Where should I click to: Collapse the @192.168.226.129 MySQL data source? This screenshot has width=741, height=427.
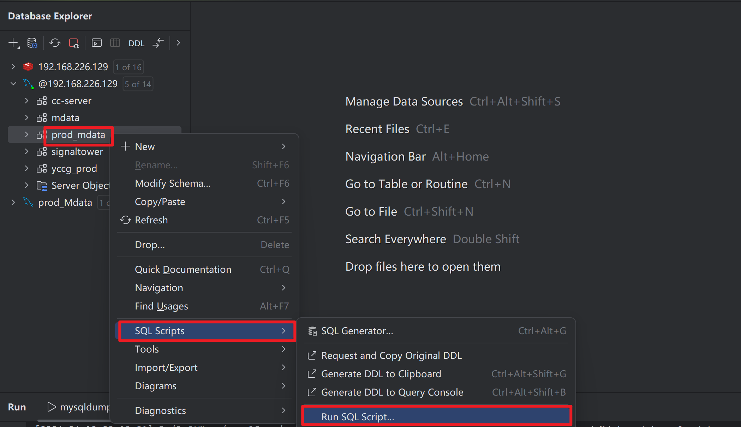(13, 84)
